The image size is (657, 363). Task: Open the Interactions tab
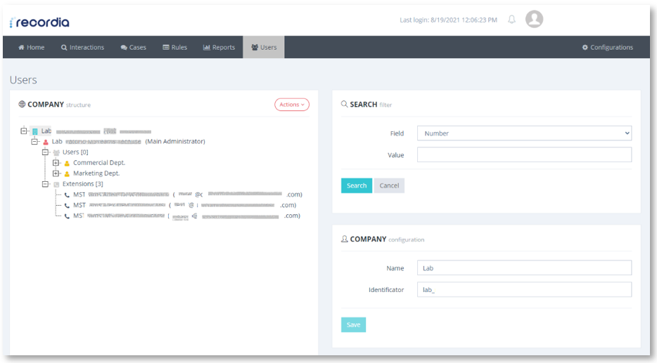[82, 47]
